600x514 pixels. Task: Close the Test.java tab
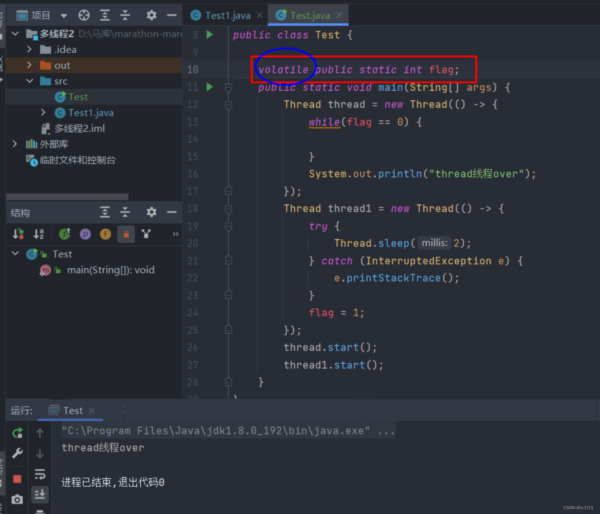coord(339,15)
